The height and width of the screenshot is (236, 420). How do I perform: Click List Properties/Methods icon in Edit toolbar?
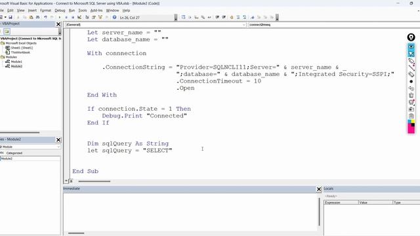tap(183, 17)
